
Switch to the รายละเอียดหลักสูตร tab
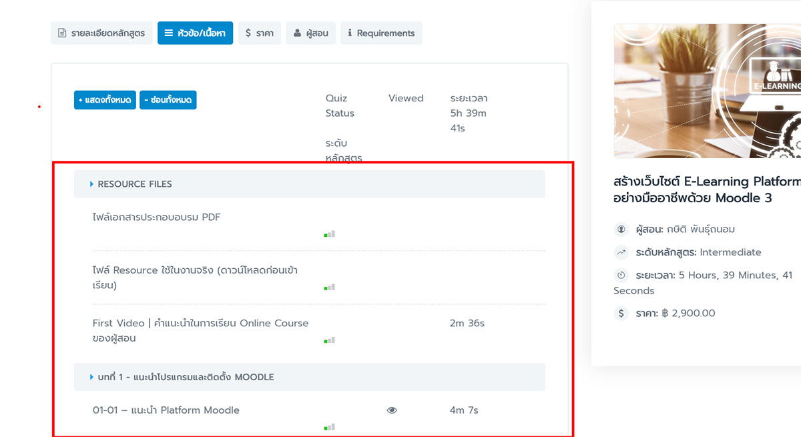click(101, 33)
